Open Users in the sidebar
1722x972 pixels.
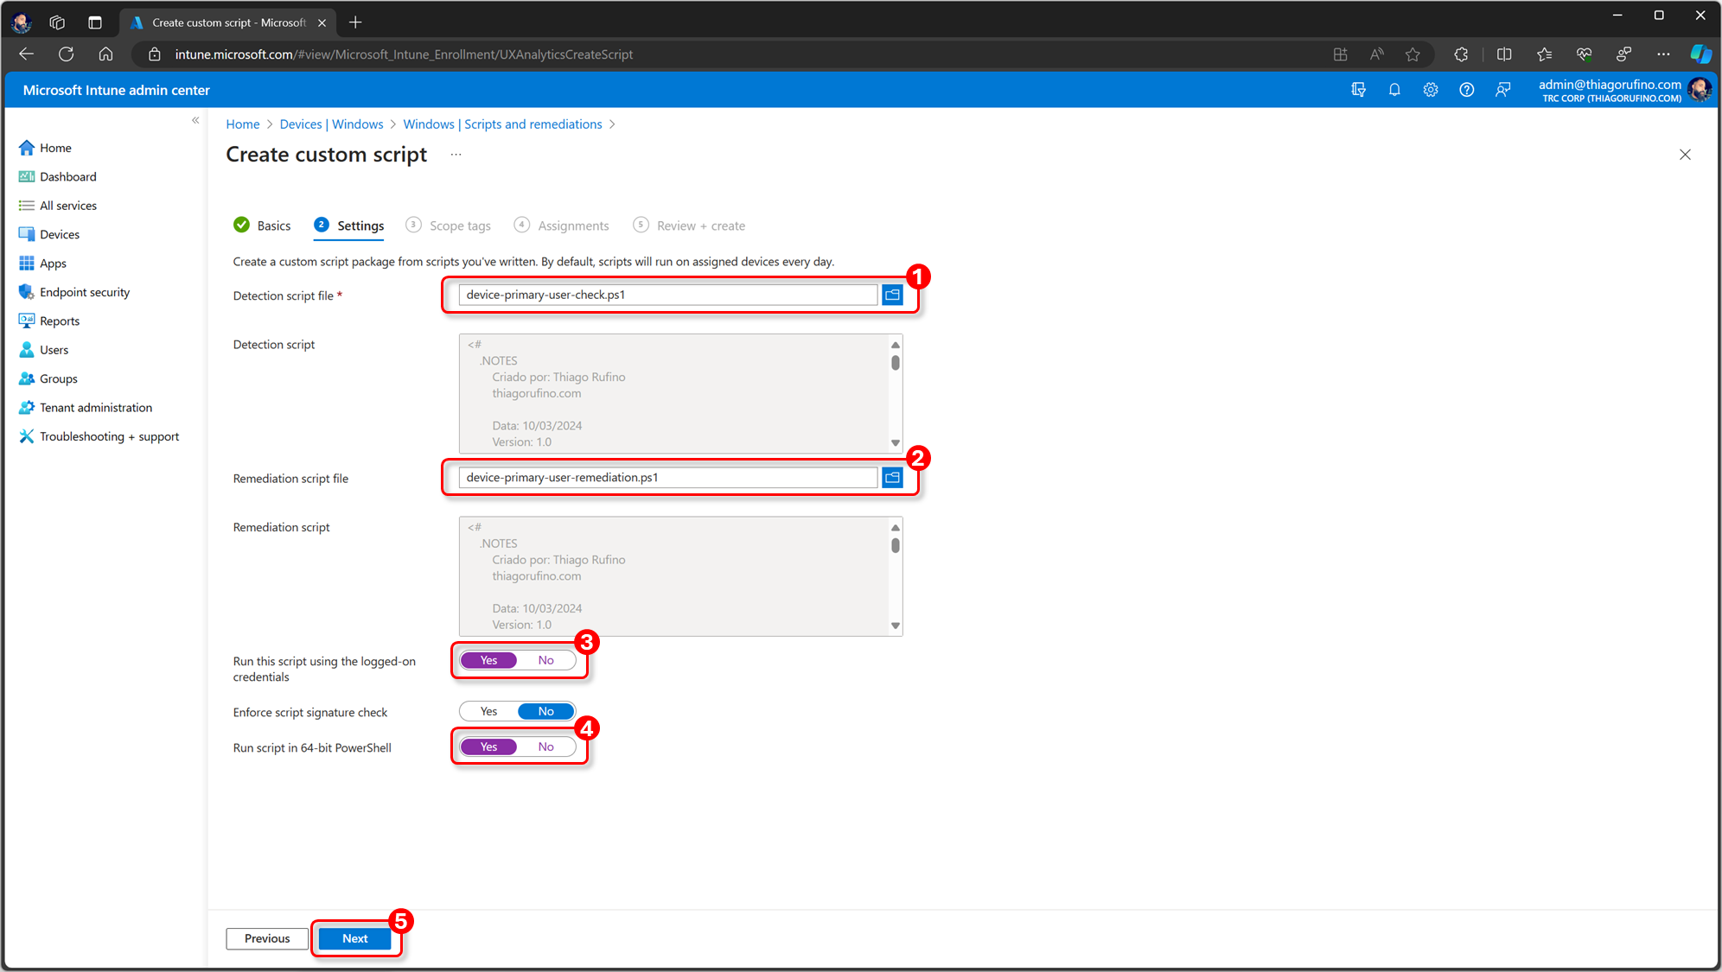point(43,350)
